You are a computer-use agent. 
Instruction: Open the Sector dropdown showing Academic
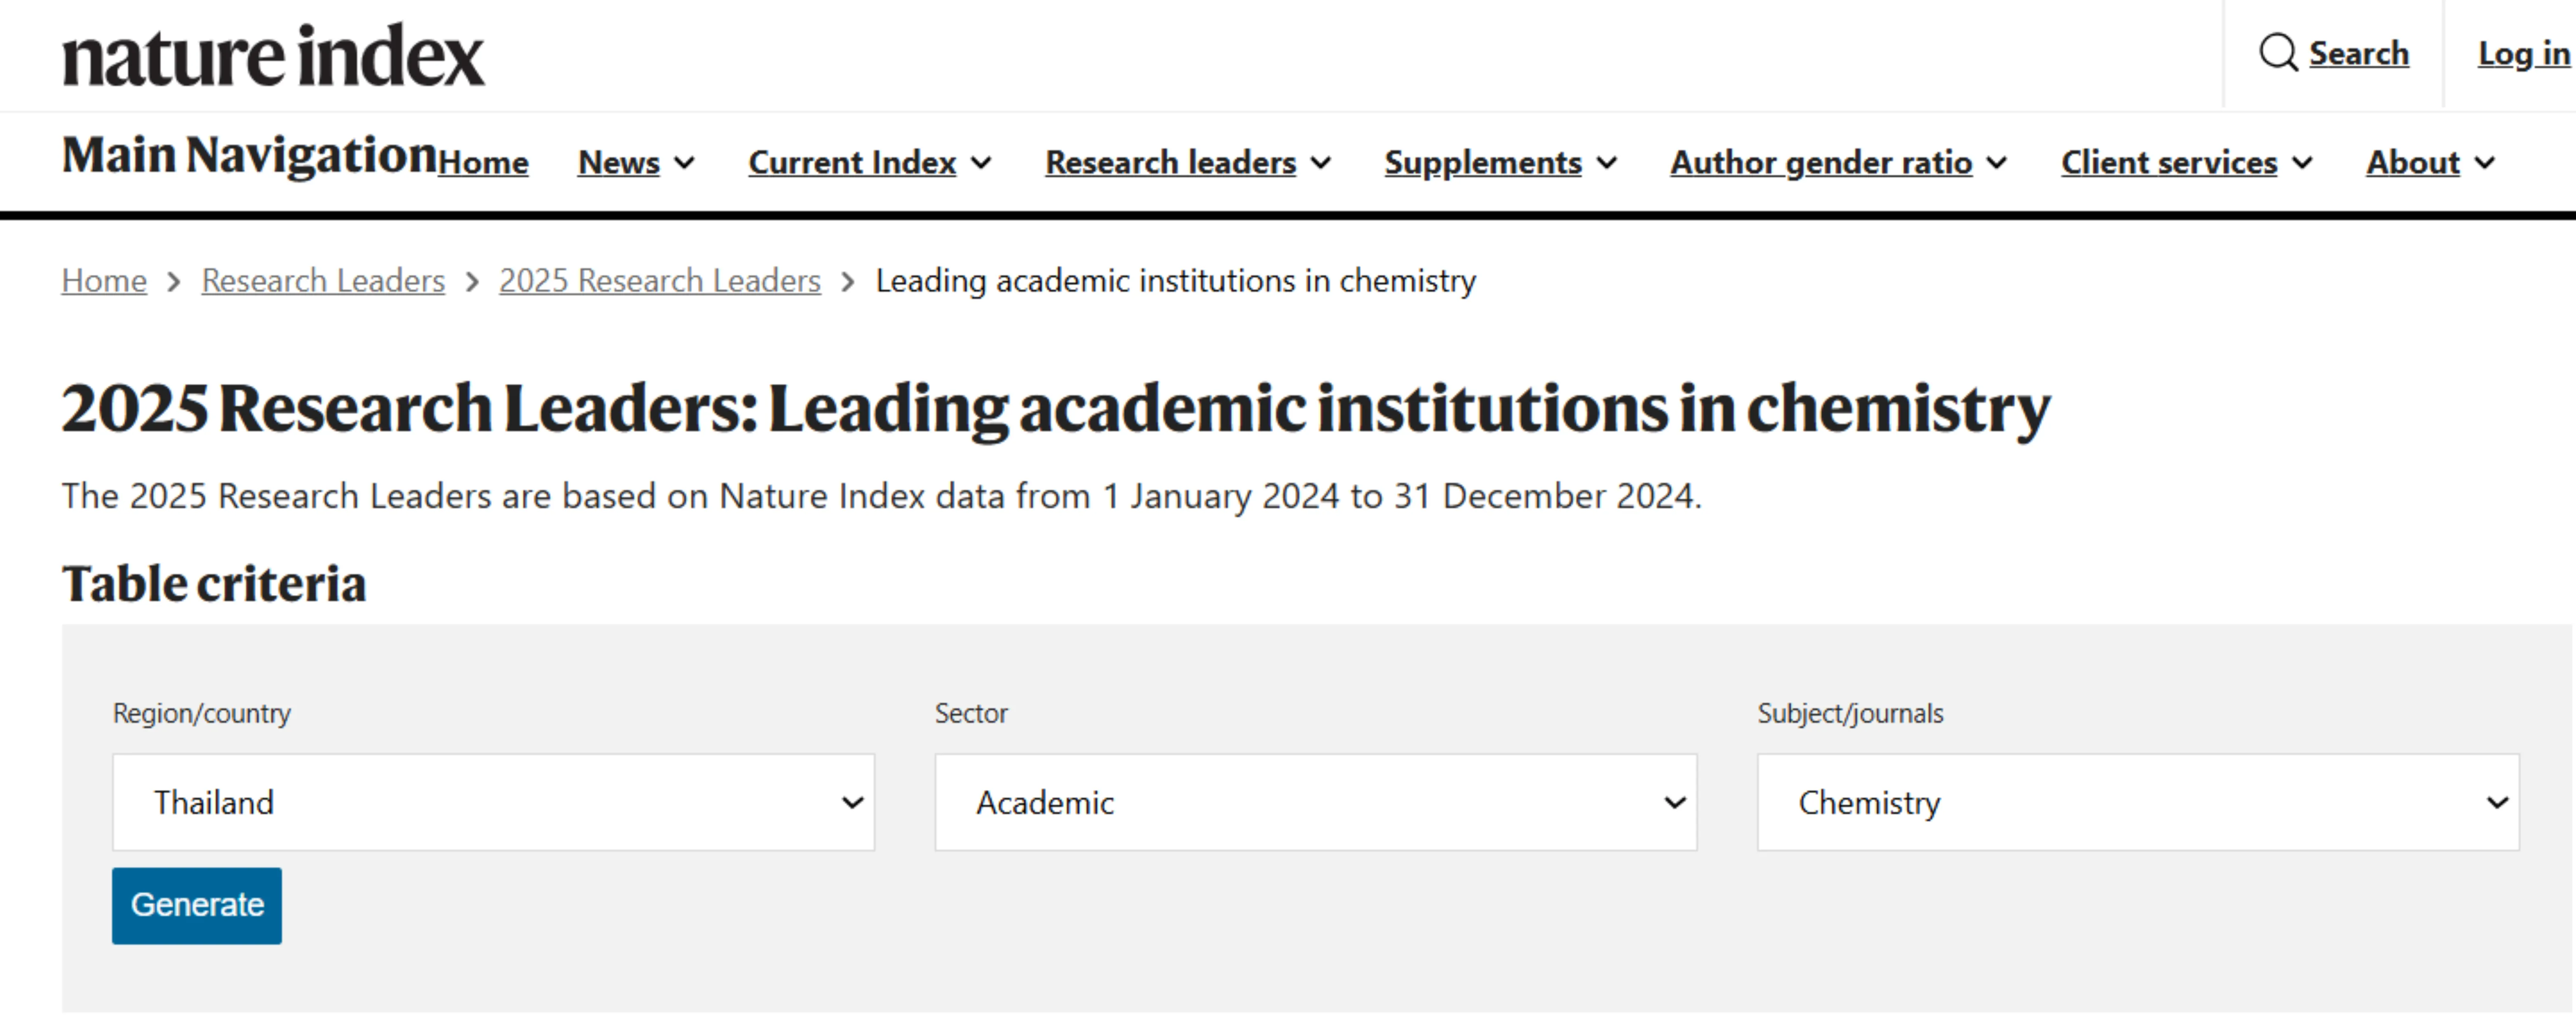pos(1316,802)
